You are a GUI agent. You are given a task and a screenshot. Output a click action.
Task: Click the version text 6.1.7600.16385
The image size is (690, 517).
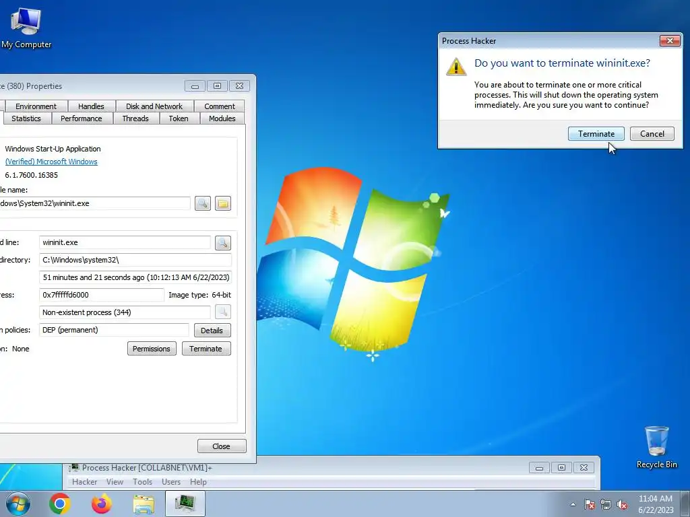(x=31, y=175)
